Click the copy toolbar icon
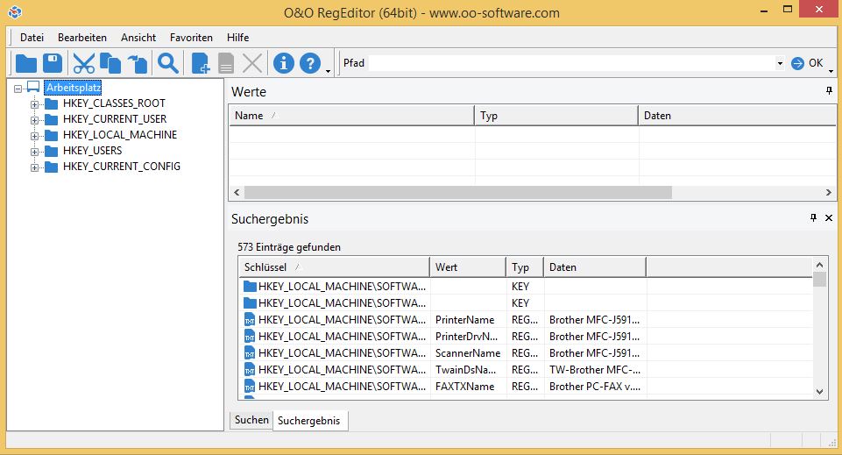 110,63
